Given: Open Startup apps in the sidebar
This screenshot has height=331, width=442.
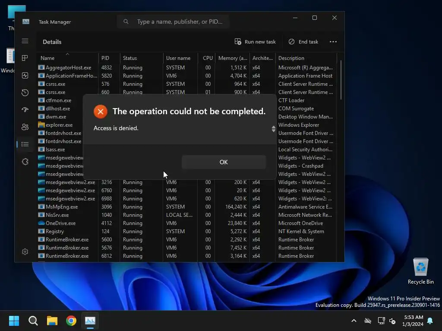Looking at the screenshot, I should coord(25,110).
